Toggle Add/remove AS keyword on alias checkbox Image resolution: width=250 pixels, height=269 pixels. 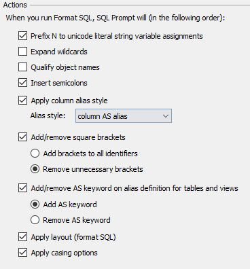22,188
